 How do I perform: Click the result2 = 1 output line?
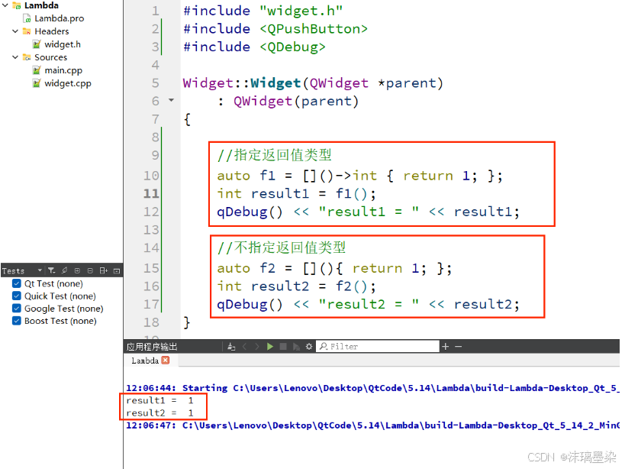(x=159, y=413)
